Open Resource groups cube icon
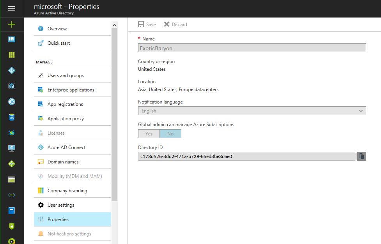 point(12,86)
